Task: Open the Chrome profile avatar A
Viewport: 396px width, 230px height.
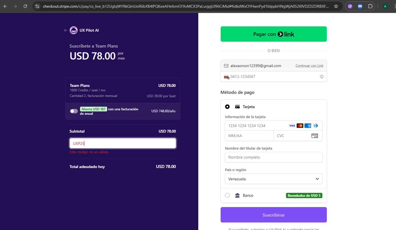Action: 385,6
